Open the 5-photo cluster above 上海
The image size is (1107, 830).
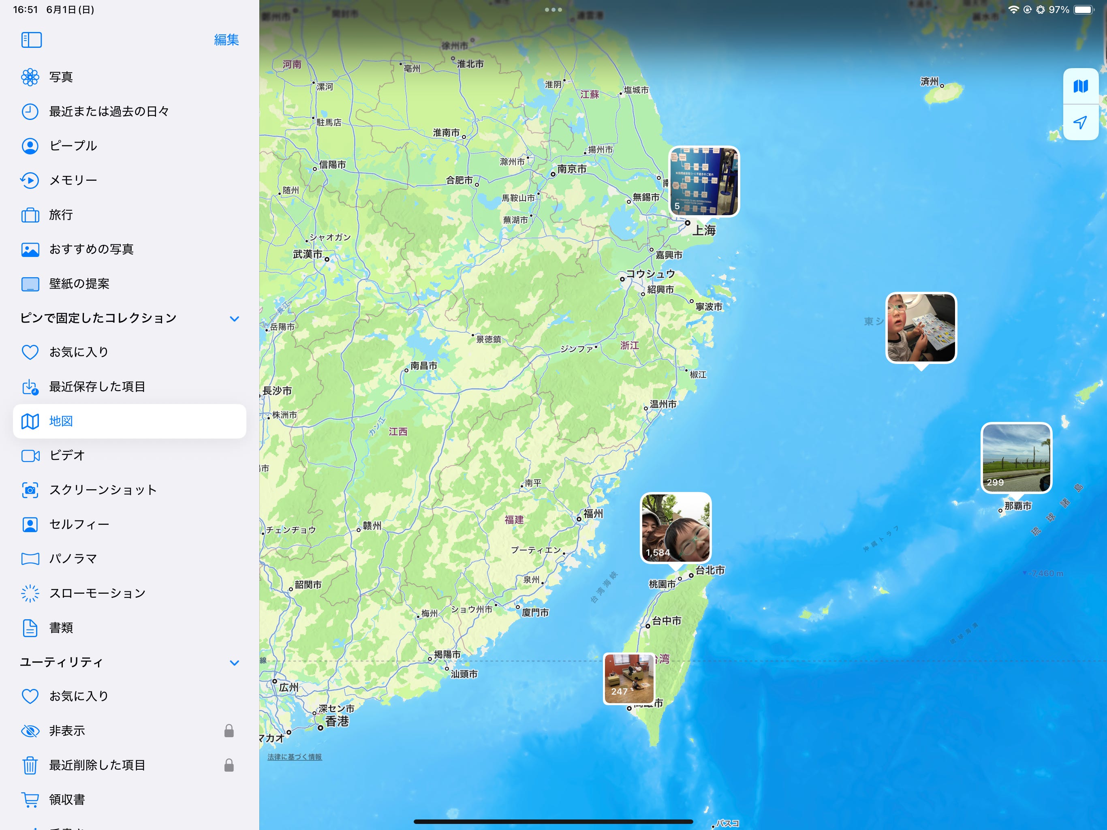[704, 181]
